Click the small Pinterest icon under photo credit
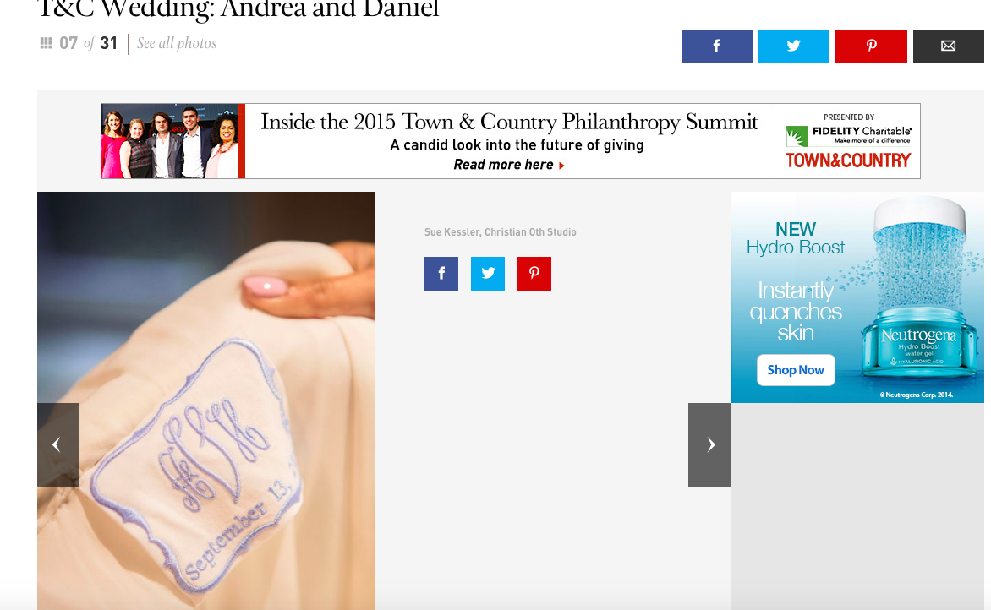This screenshot has height=610, width=991. coord(534,274)
